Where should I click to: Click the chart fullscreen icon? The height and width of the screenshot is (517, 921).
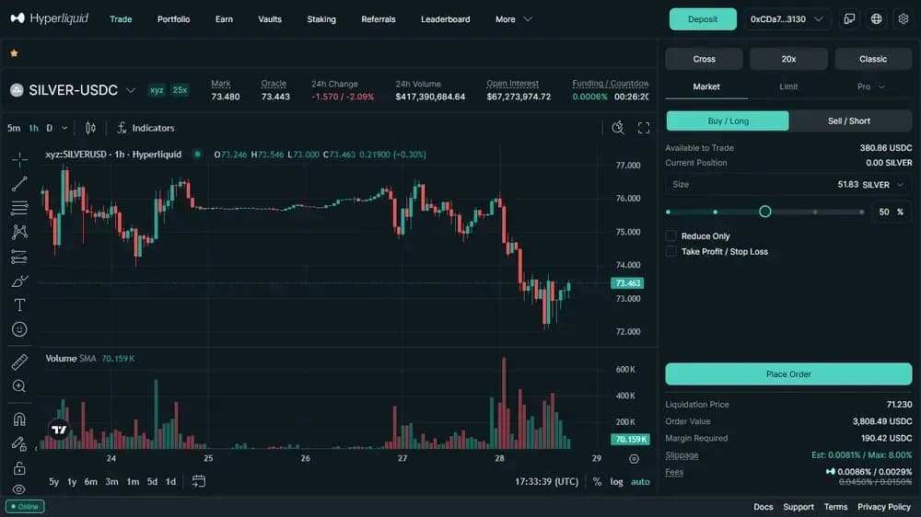[x=644, y=128]
